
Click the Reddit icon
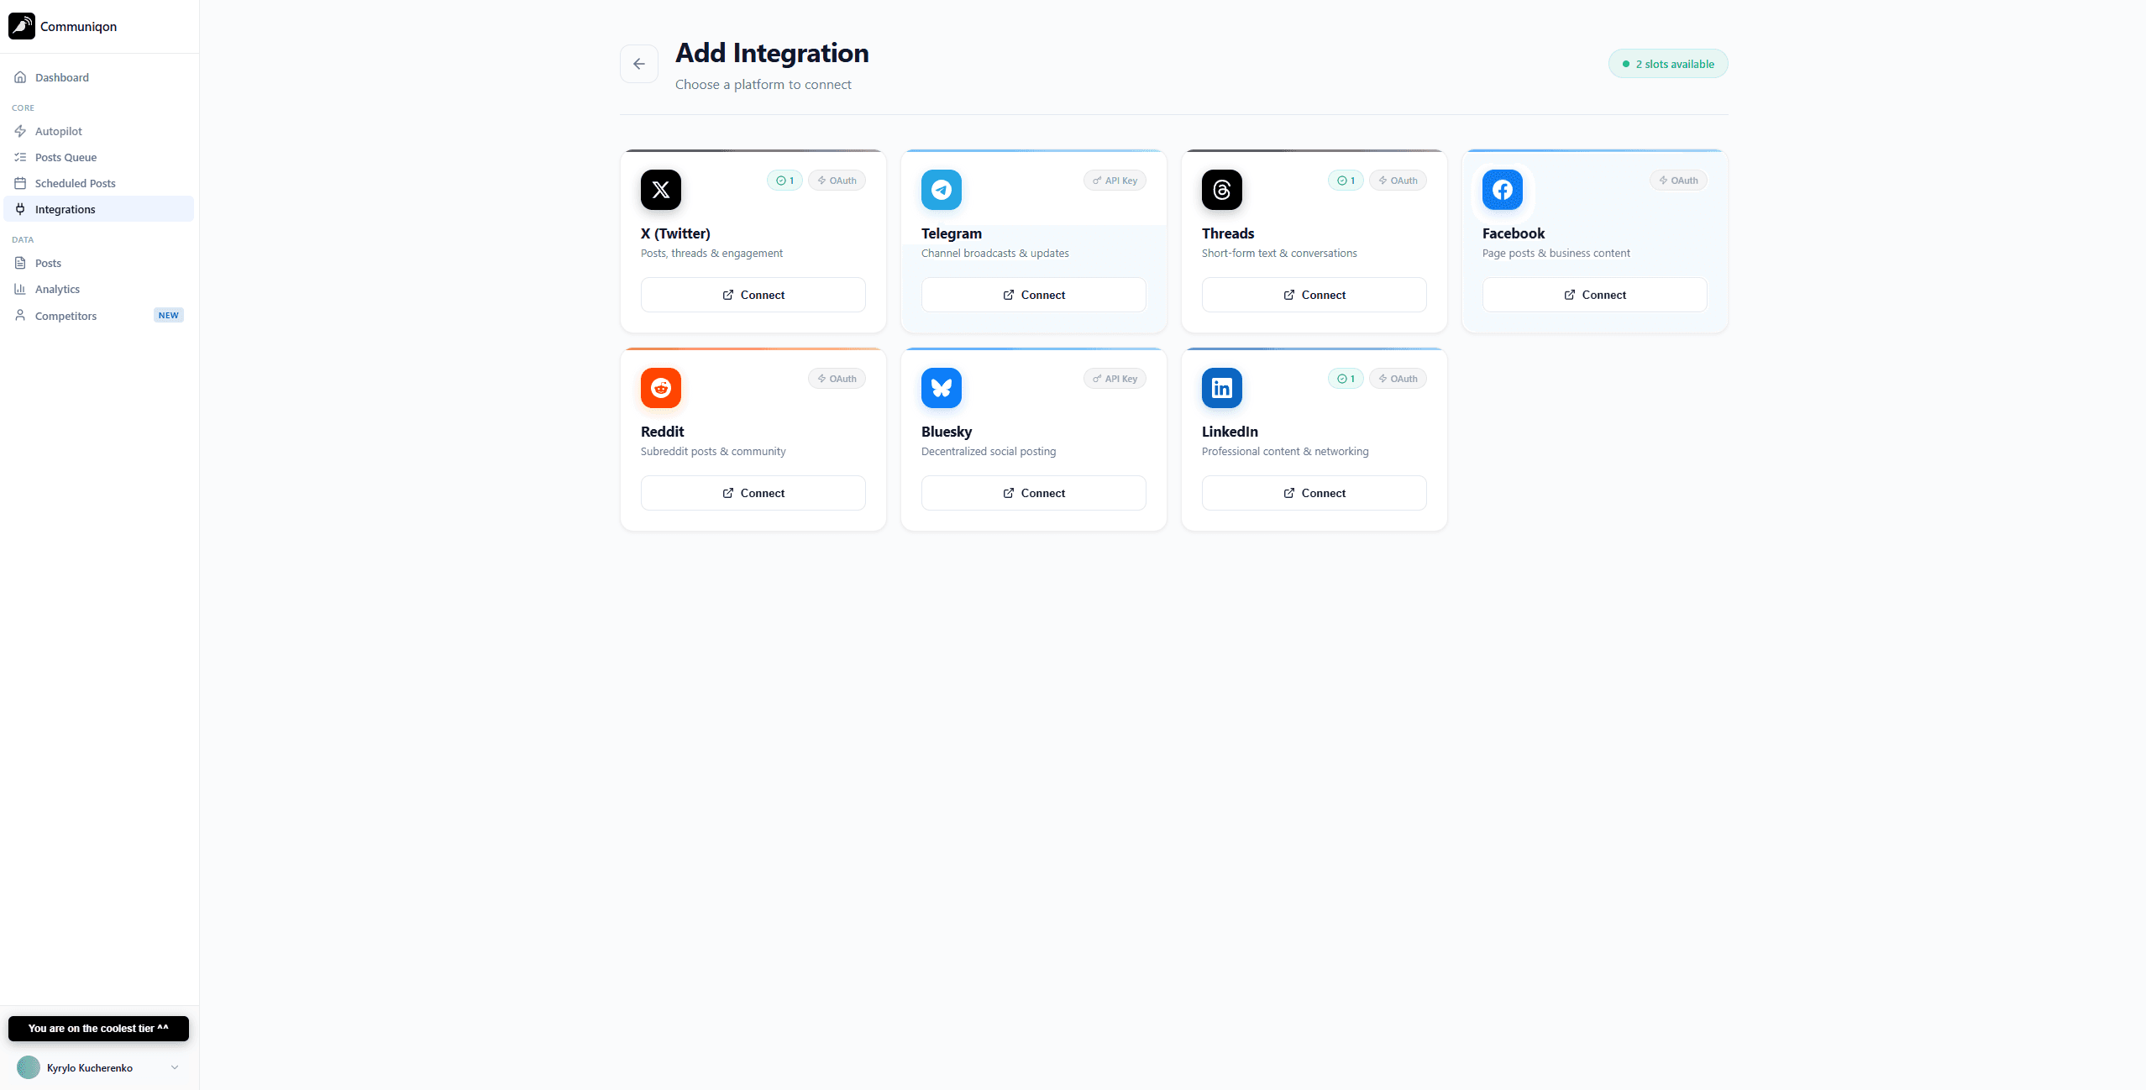[661, 388]
